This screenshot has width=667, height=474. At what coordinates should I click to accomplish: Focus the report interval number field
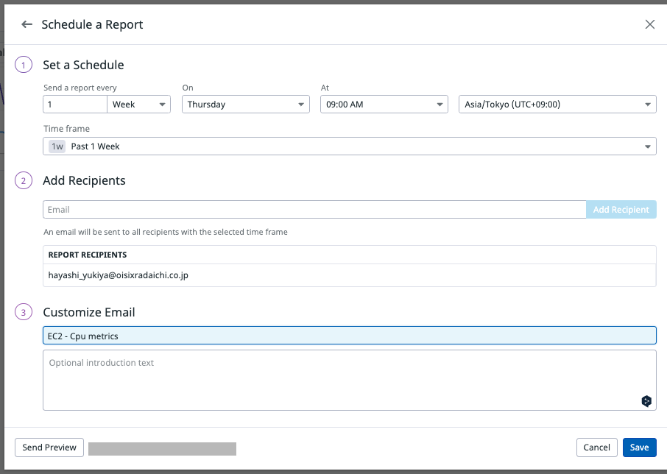(x=75, y=105)
